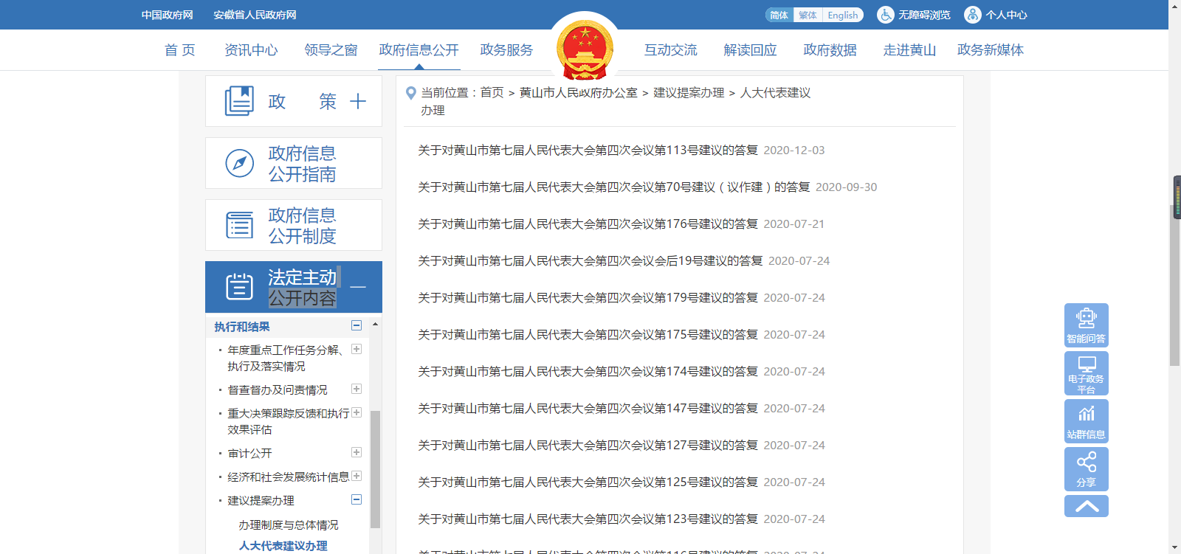Screen dimensions: 1181x554
Task: Click the national emblem logo
Action: pos(585,50)
